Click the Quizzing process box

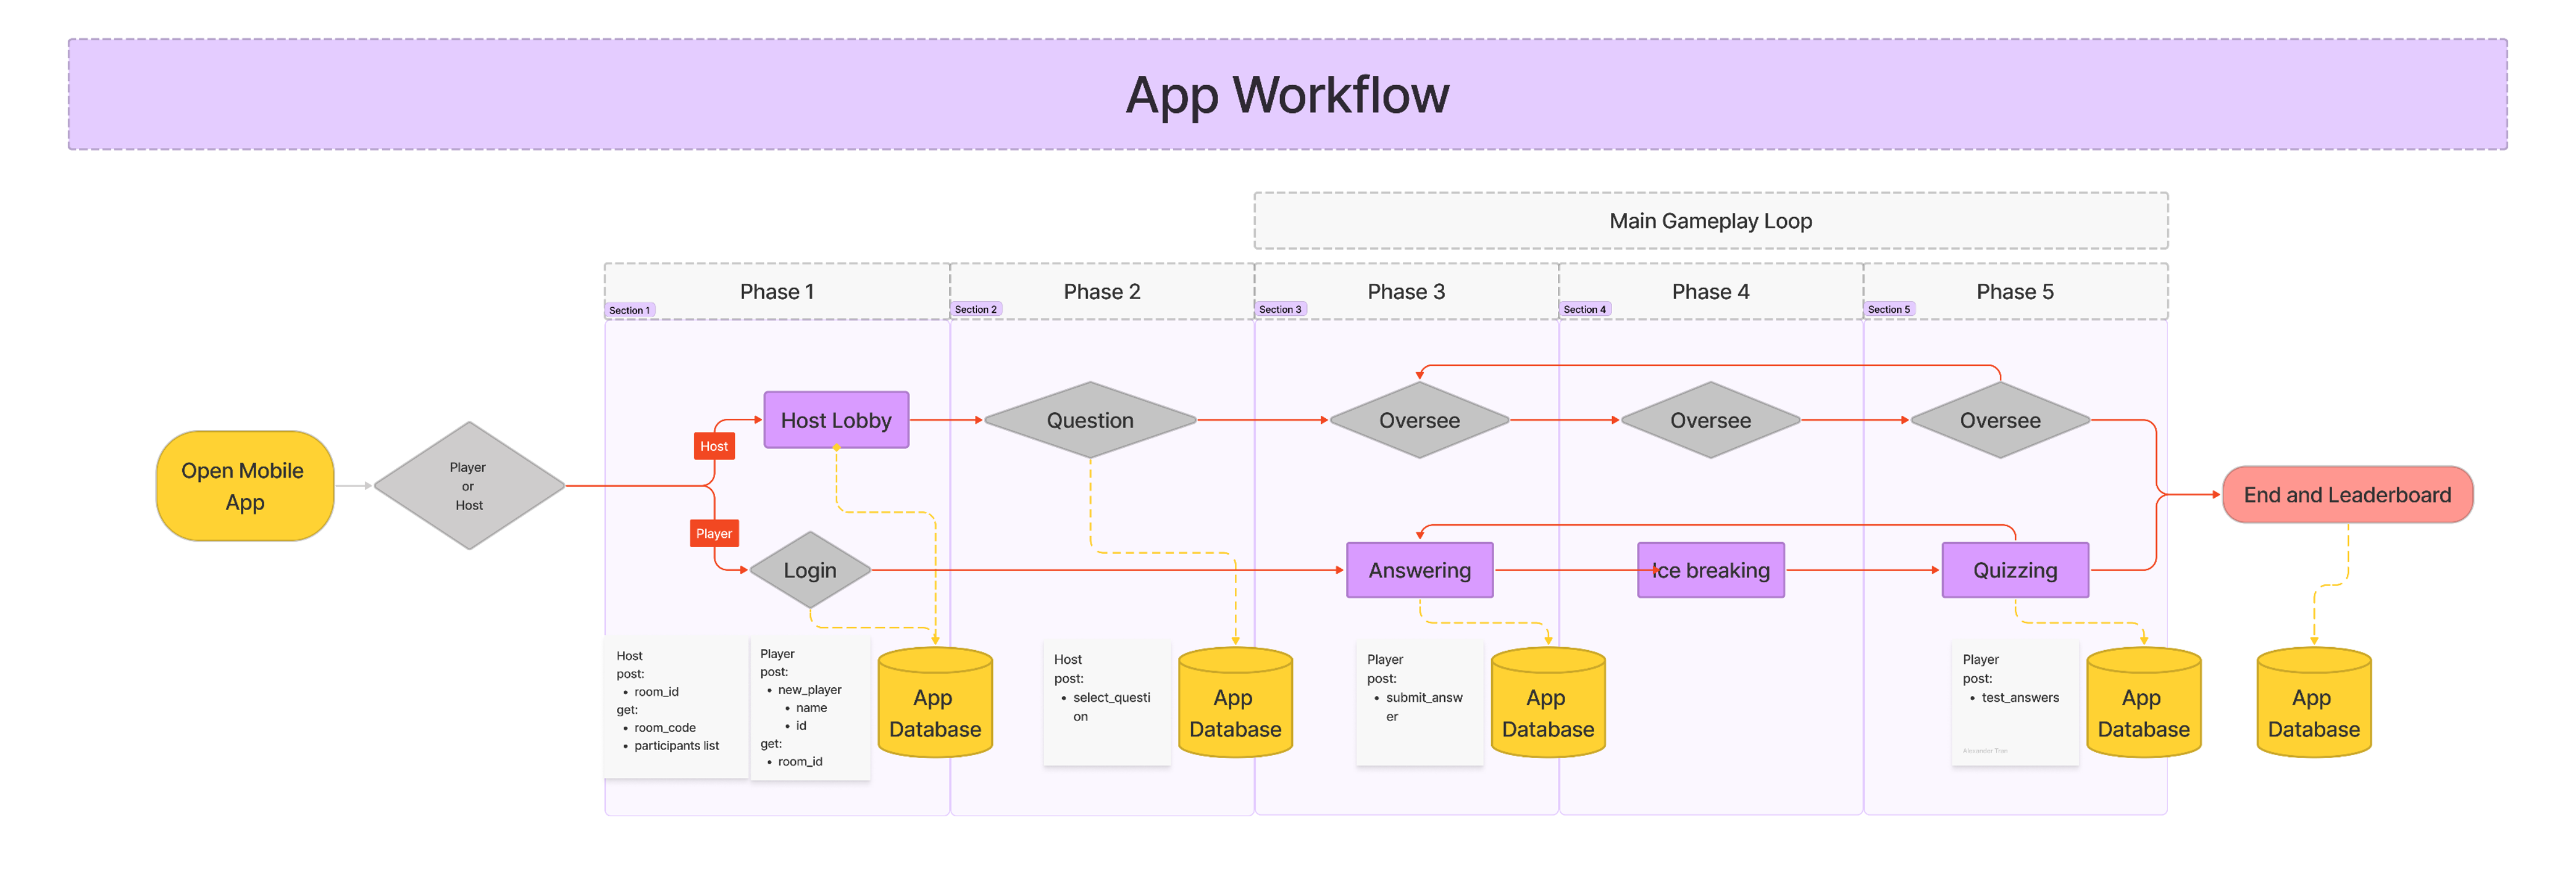(2014, 571)
